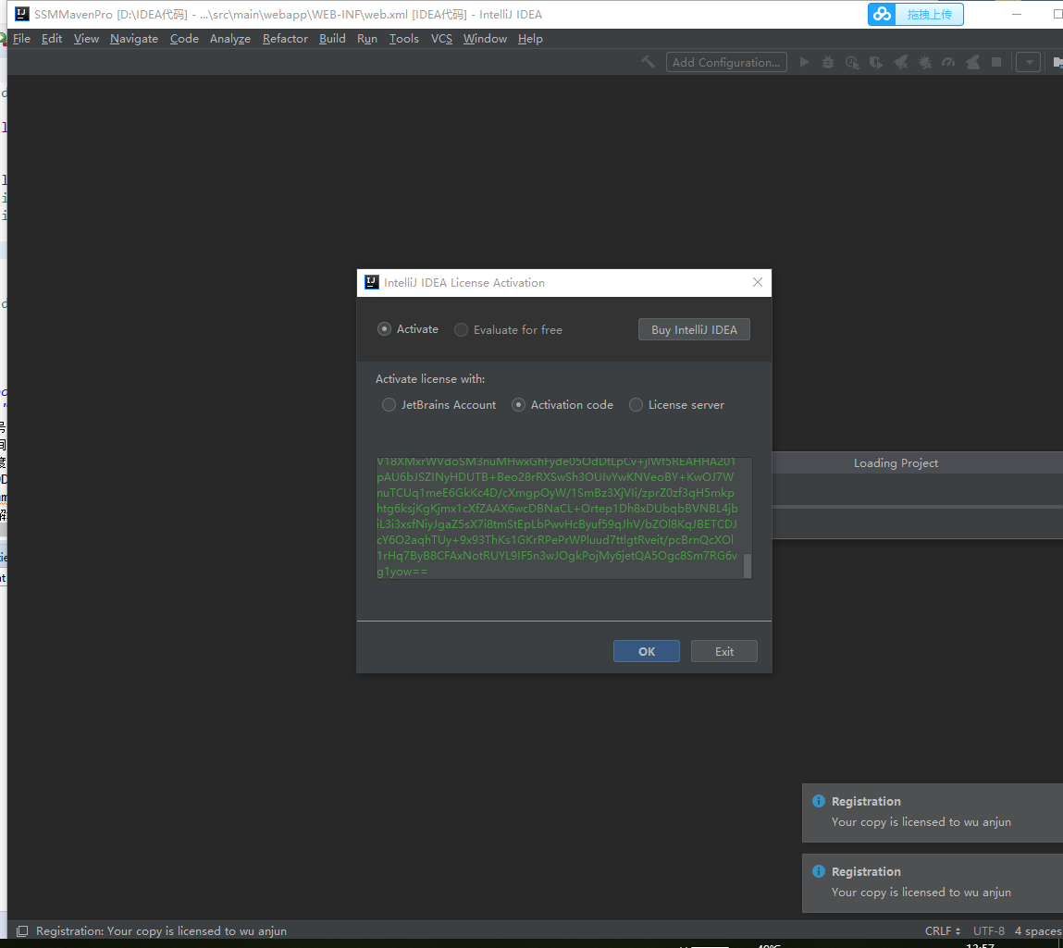
Task: Open the Help menu
Action: (530, 39)
